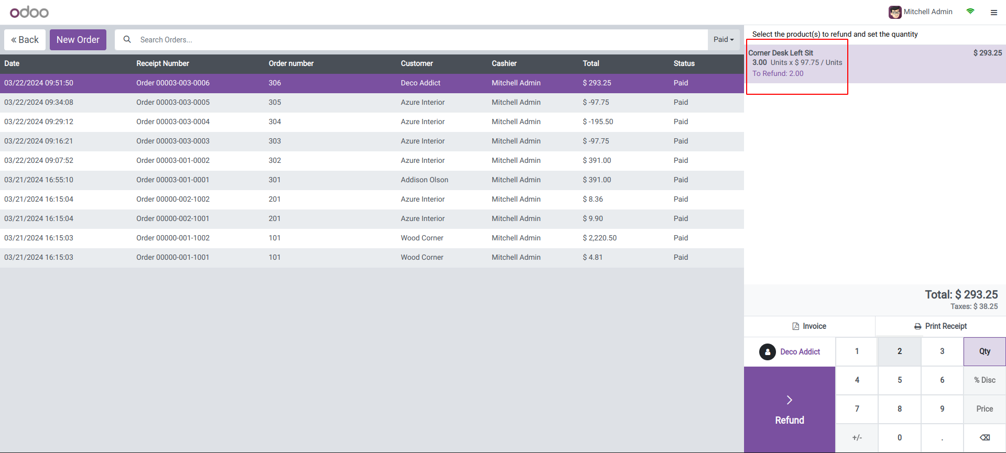Viewport: 1006px width, 453px height.
Task: Open the hamburger menu icon
Action: point(993,13)
